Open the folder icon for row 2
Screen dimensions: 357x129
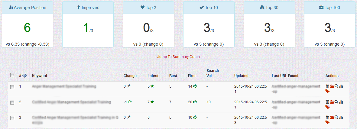click(332, 102)
